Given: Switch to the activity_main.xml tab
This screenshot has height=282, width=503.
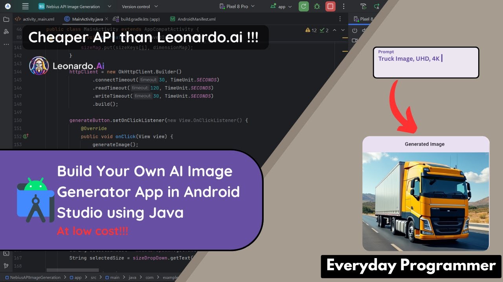Looking at the screenshot, I should [x=35, y=19].
